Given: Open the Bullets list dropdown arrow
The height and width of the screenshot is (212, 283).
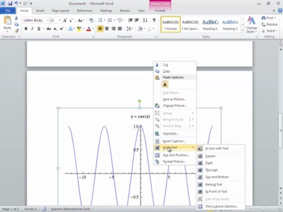Looking at the screenshot, I should tap(105, 20).
